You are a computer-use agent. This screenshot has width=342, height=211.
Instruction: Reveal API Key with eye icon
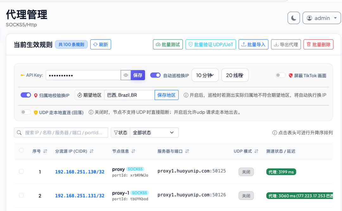tap(126, 75)
